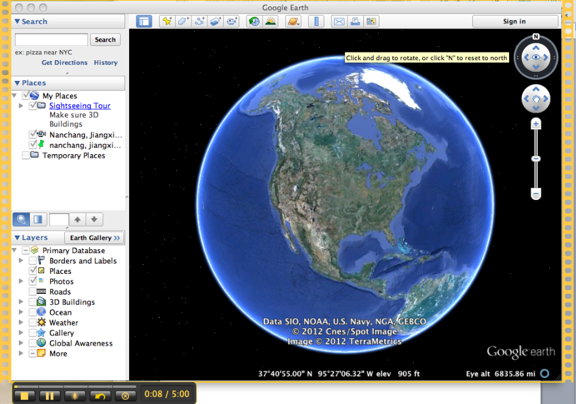Expand the Gallery layer group
The width and height of the screenshot is (576, 404).
21,333
